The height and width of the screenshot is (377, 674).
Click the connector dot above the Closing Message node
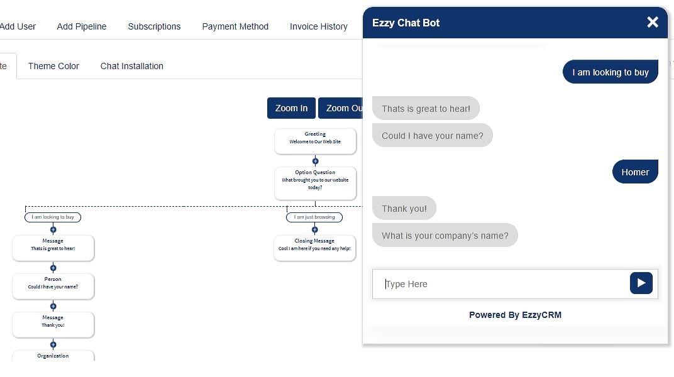coord(314,229)
